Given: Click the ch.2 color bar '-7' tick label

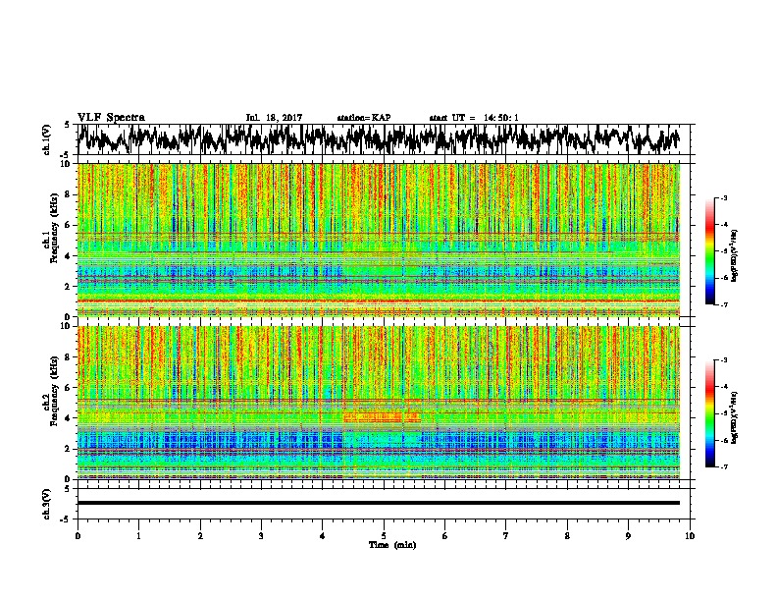Looking at the screenshot, I should point(723,466).
